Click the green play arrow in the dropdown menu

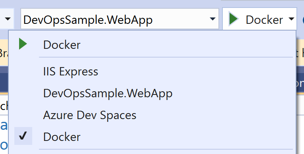coord(23,44)
